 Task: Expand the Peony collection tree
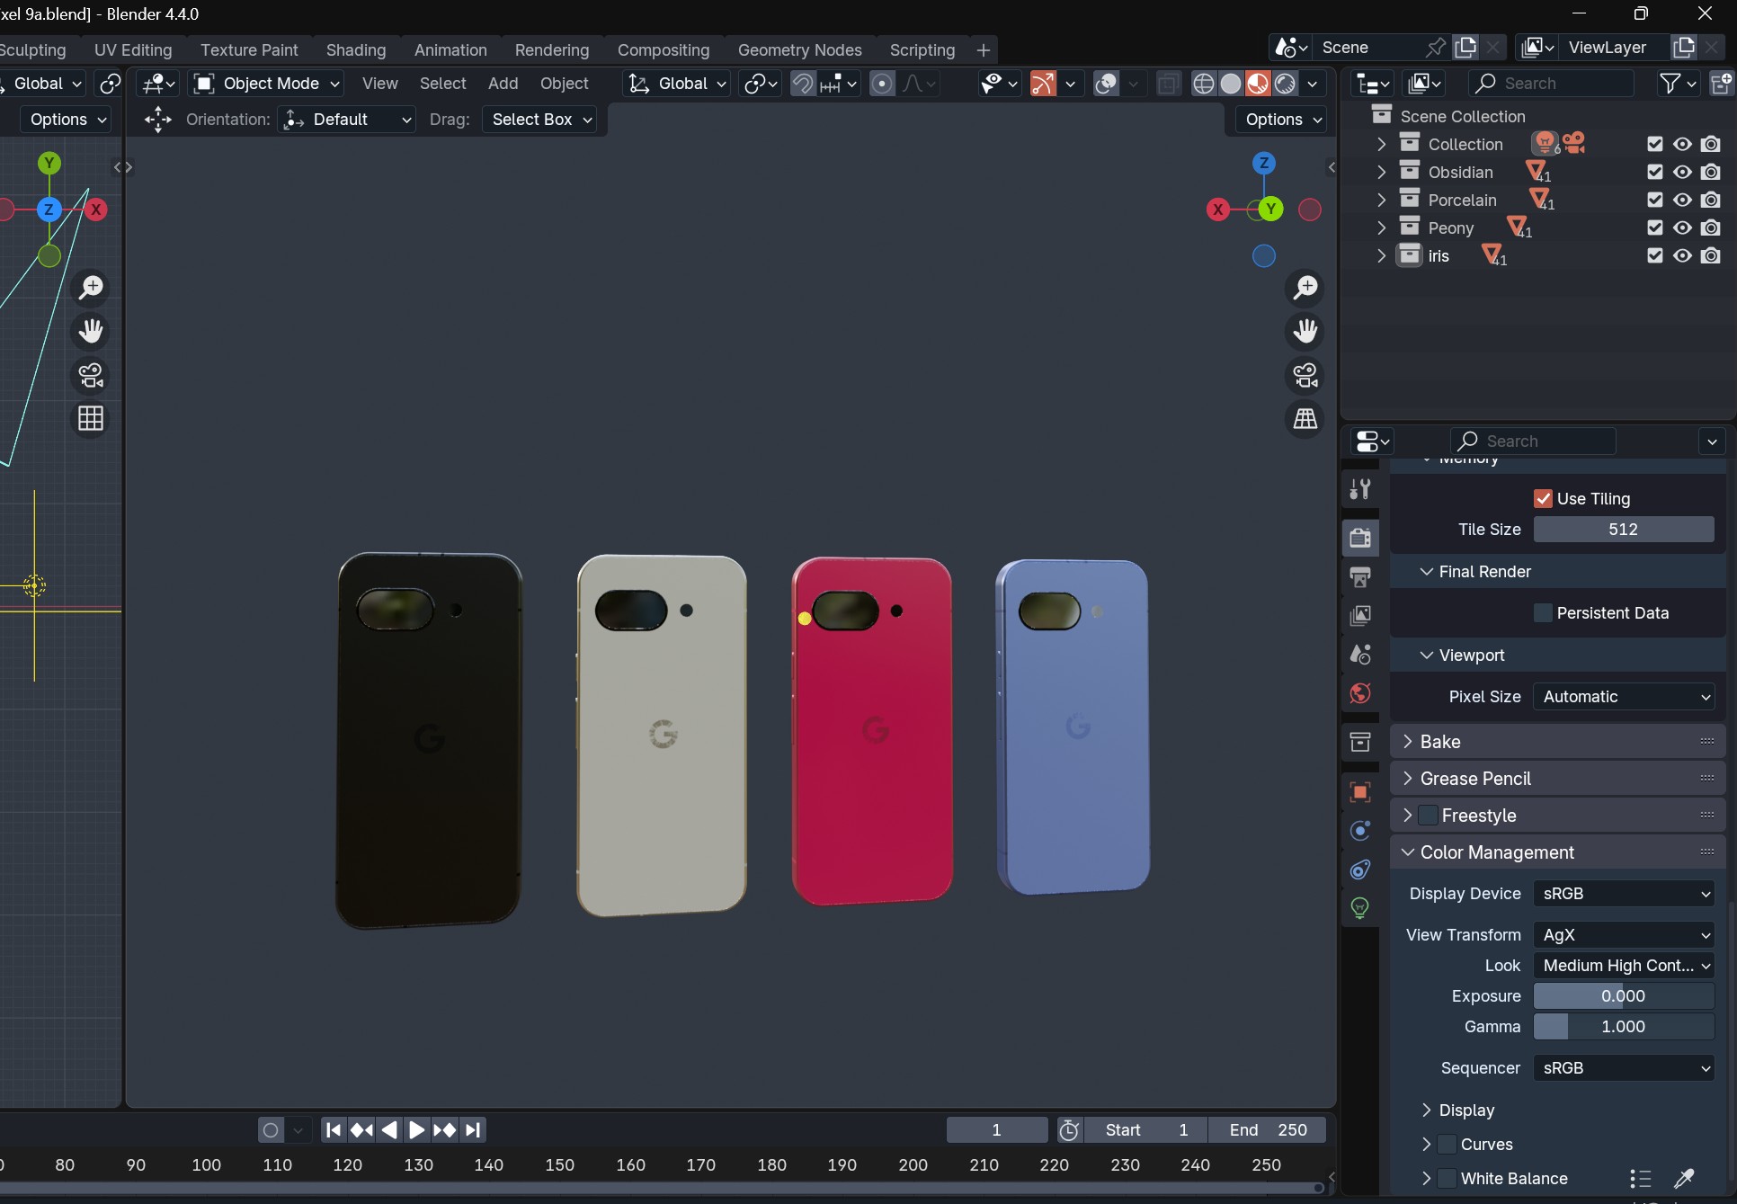(x=1382, y=227)
